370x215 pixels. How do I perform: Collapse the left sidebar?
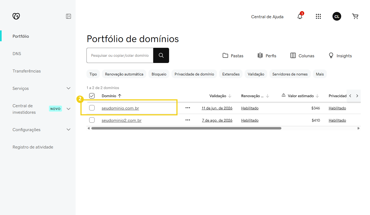click(x=68, y=16)
